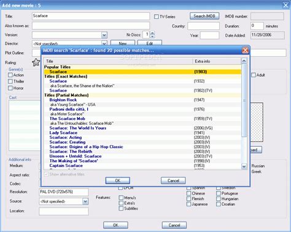291x232 pixels.
Task: Click the IMDB number field
Action: click(x=267, y=16)
